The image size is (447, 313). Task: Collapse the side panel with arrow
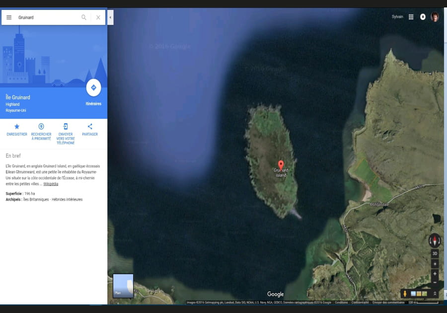pyautogui.click(x=110, y=17)
